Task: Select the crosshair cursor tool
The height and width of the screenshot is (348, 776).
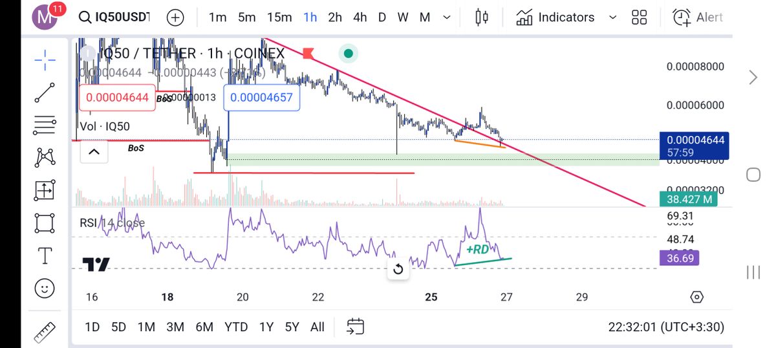Action: point(45,61)
